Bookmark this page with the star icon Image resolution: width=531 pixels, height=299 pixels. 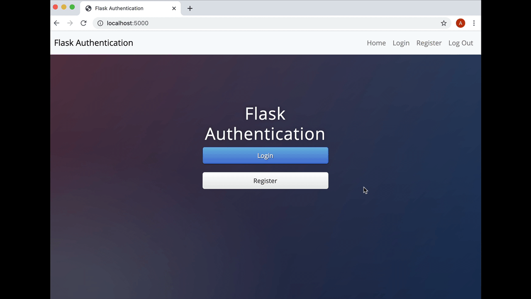pos(444,23)
